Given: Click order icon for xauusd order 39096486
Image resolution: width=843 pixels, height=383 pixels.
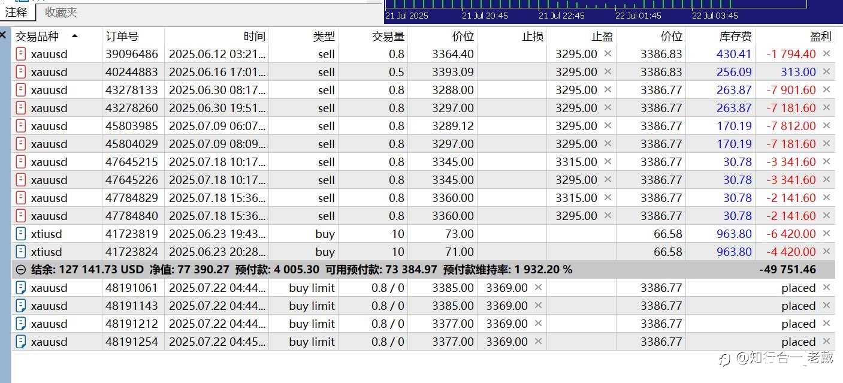Looking at the screenshot, I should tap(21, 54).
